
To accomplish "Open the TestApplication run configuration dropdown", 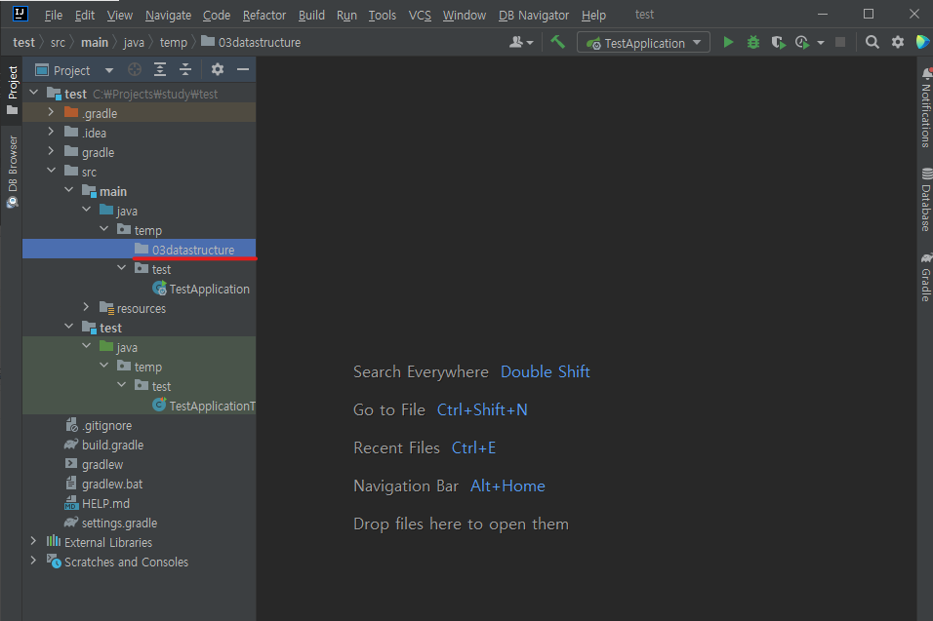I will [x=643, y=43].
